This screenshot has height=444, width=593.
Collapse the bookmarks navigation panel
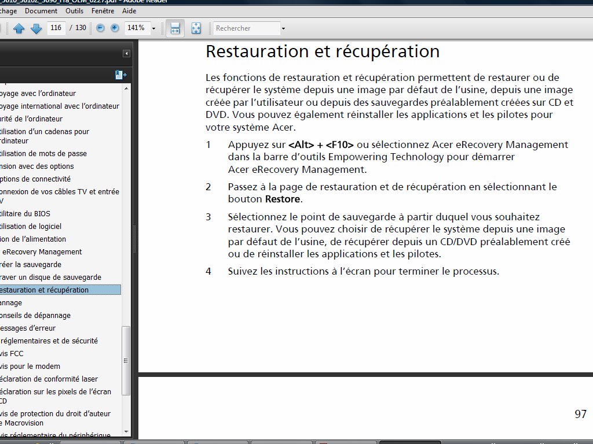tap(126, 54)
